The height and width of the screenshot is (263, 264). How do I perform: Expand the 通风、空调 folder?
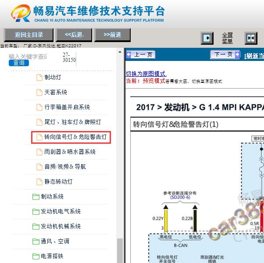55,241
